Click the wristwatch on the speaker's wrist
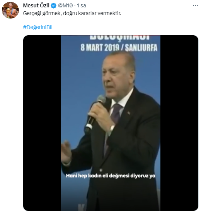 coord(112,129)
